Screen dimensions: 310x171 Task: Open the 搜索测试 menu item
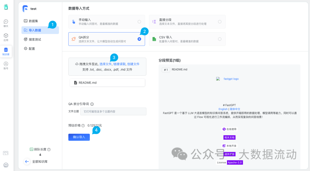point(40,39)
